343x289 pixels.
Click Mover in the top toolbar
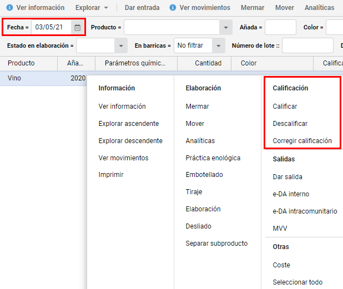(284, 8)
